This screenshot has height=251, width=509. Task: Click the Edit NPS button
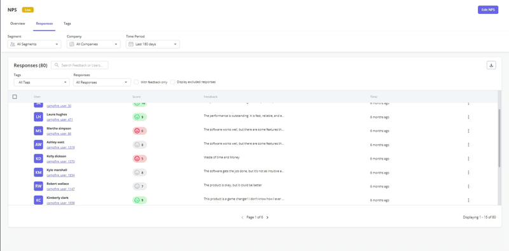point(488,10)
